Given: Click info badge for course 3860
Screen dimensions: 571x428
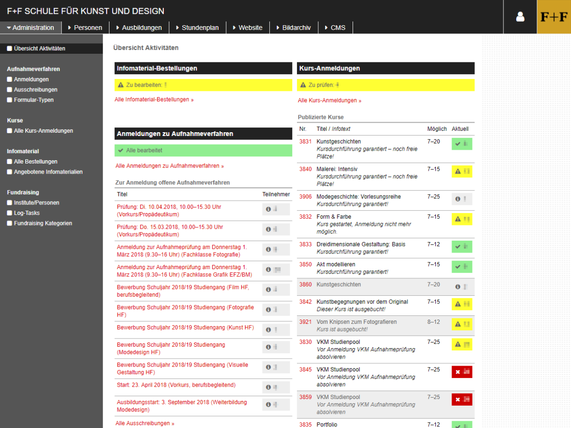Looking at the screenshot, I should pyautogui.click(x=462, y=287).
